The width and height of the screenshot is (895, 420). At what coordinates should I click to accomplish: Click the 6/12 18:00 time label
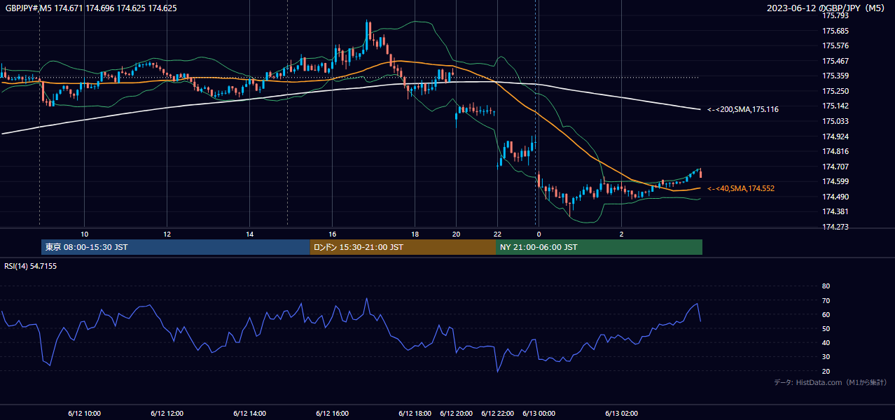pyautogui.click(x=415, y=413)
